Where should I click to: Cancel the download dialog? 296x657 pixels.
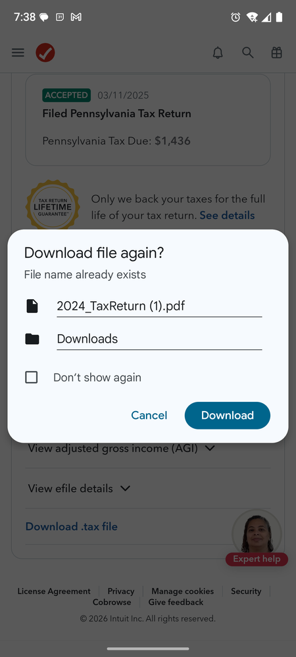pos(149,415)
